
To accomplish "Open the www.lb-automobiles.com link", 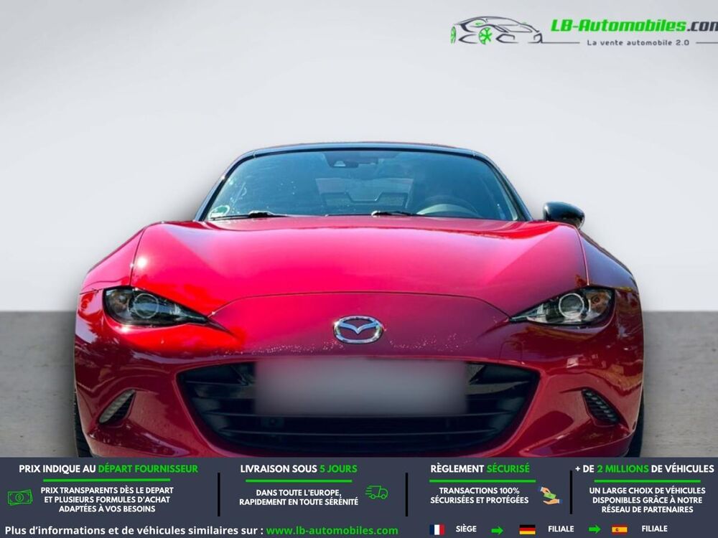I will click(x=332, y=531).
